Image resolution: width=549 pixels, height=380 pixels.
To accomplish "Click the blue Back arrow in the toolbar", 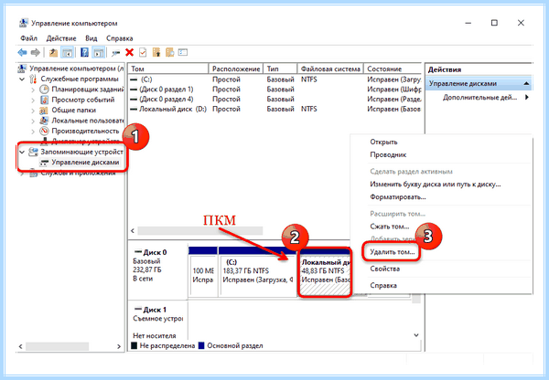I will pos(22,53).
